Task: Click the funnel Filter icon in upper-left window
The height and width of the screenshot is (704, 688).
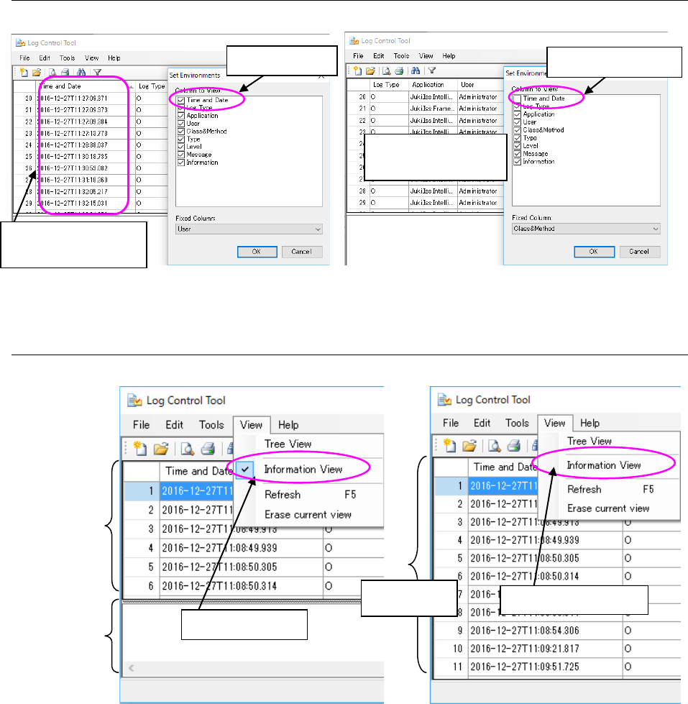Action: pyautogui.click(x=97, y=72)
